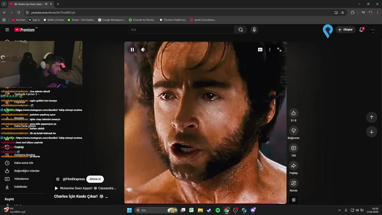
Task: Go to the next Short
Action: (372, 132)
